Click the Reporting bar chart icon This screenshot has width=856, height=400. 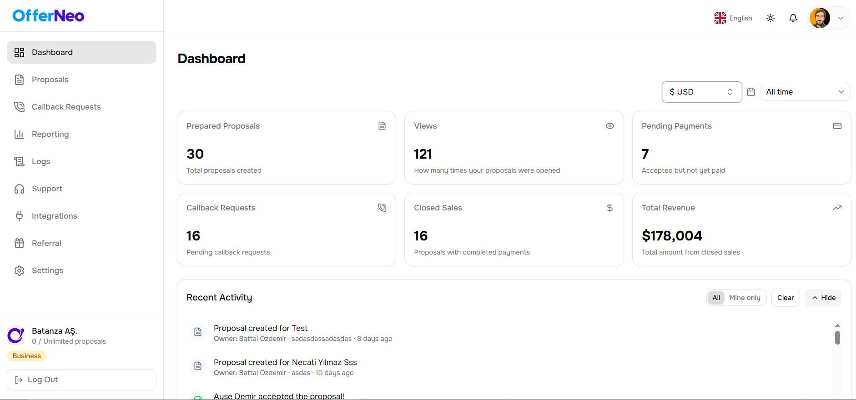pyautogui.click(x=19, y=134)
